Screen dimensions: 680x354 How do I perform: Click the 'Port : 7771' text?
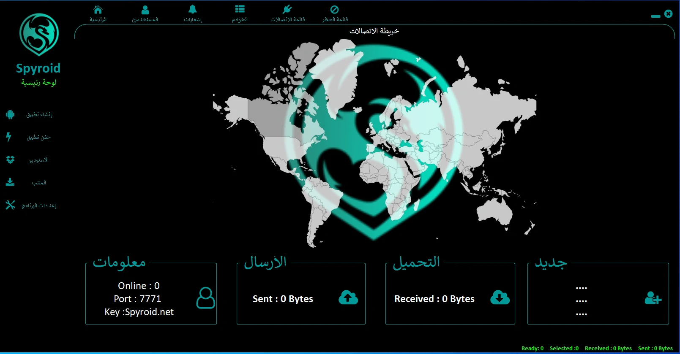click(137, 299)
